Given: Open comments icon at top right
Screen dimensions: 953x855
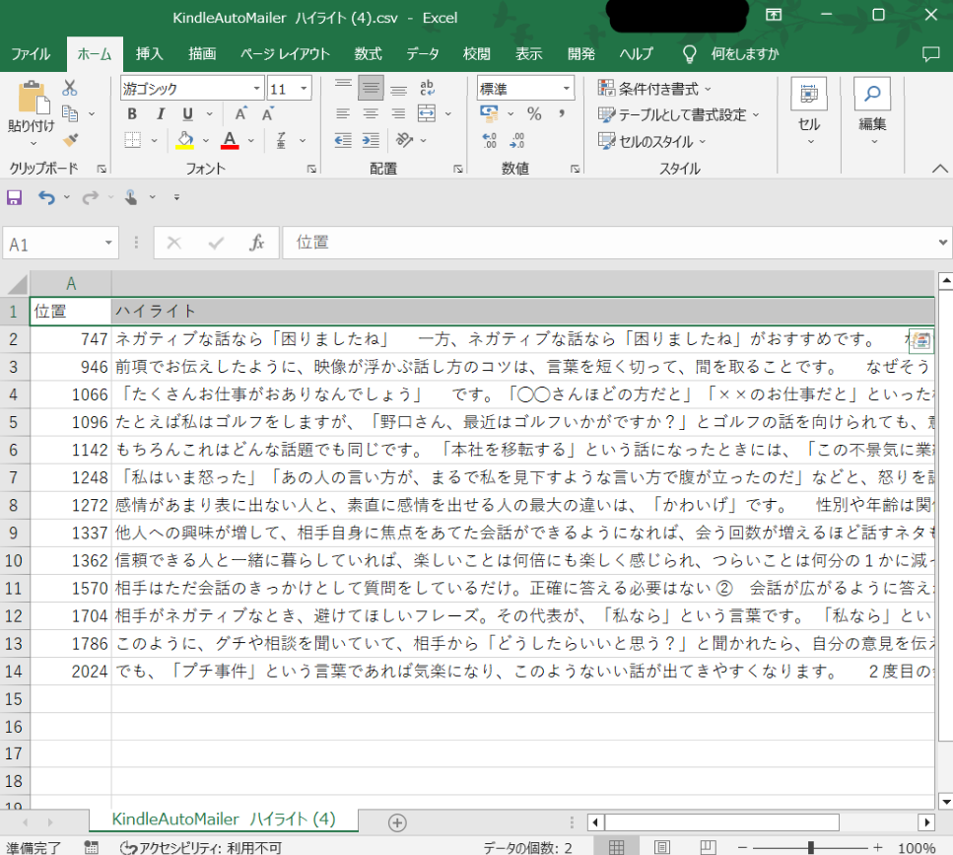Looking at the screenshot, I should coord(930,54).
